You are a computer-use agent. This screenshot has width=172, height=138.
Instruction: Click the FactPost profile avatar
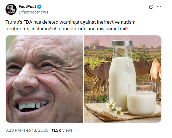(11, 9)
